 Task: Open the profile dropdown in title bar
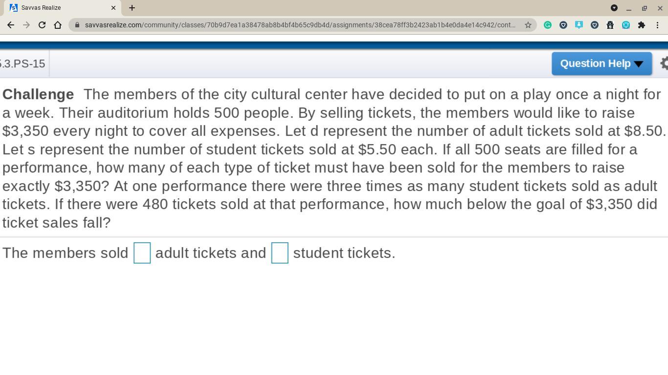tap(614, 8)
